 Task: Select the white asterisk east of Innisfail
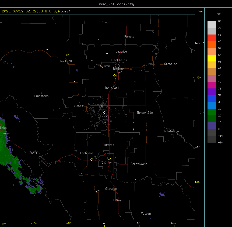(x=135, y=82)
